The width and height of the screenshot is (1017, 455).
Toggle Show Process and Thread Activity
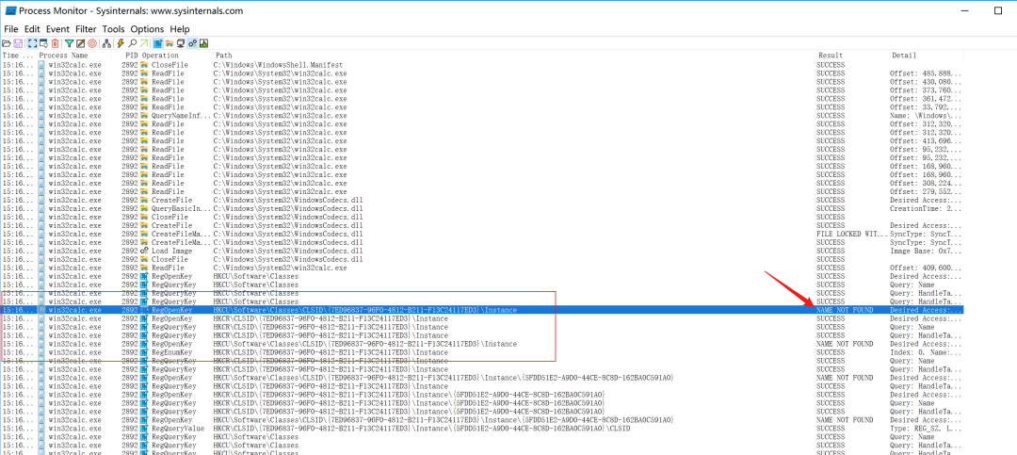pyautogui.click(x=193, y=43)
